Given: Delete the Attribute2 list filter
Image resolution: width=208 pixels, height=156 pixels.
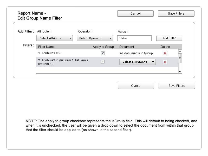Looking at the screenshot, I should point(165,62).
